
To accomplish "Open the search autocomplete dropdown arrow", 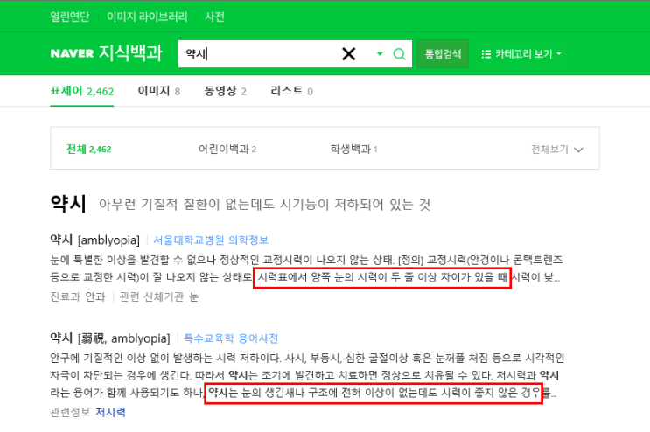I will click(380, 54).
